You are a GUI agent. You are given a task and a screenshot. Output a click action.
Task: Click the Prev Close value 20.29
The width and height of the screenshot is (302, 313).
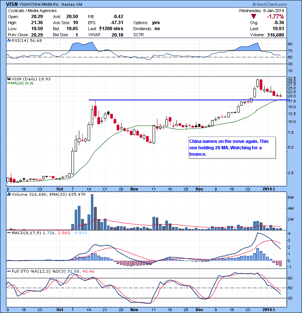coord(37,35)
